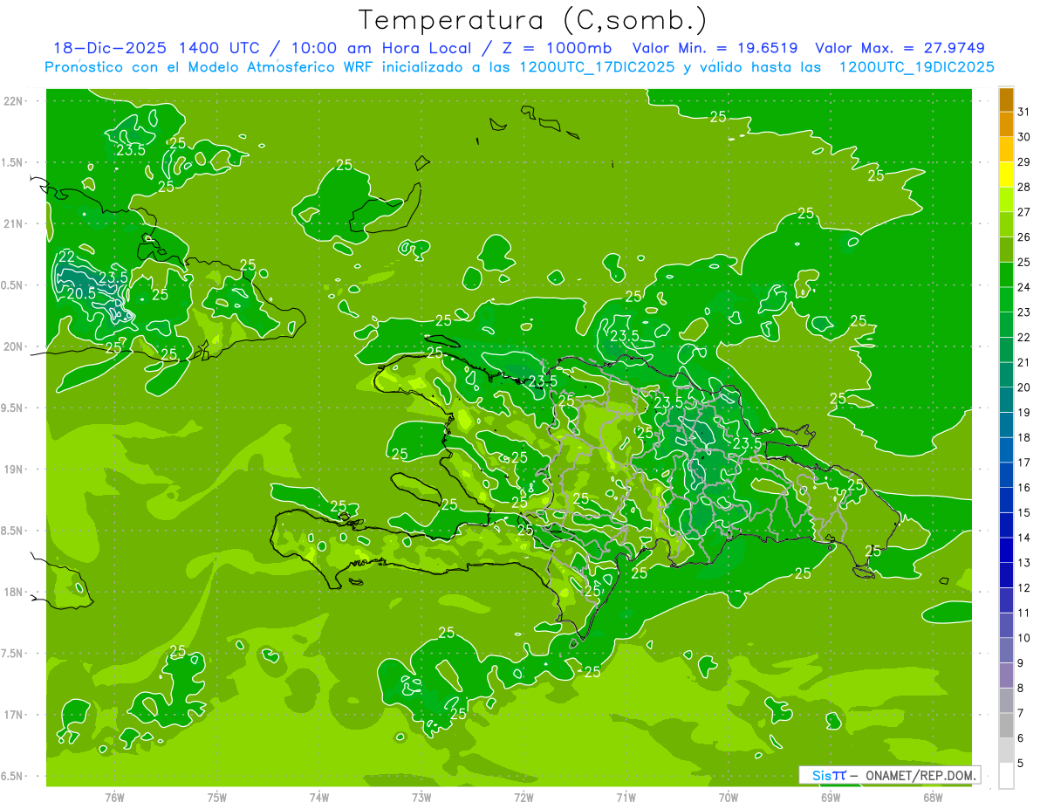1047x809 pixels.
Task: Click the legend value '14'
Action: pos(1024,538)
